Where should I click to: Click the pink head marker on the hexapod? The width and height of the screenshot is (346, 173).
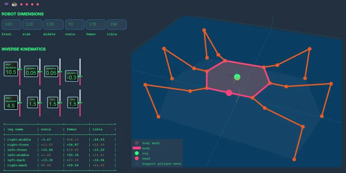coord(229,93)
